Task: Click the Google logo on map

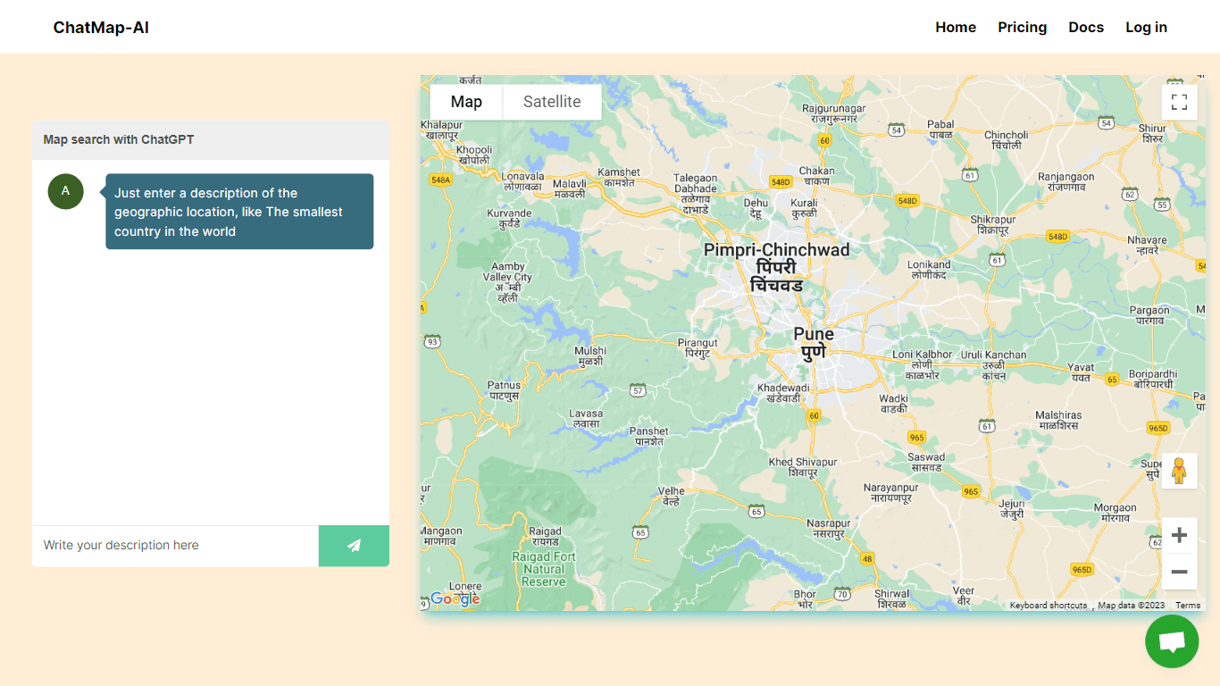Action: pos(455,598)
